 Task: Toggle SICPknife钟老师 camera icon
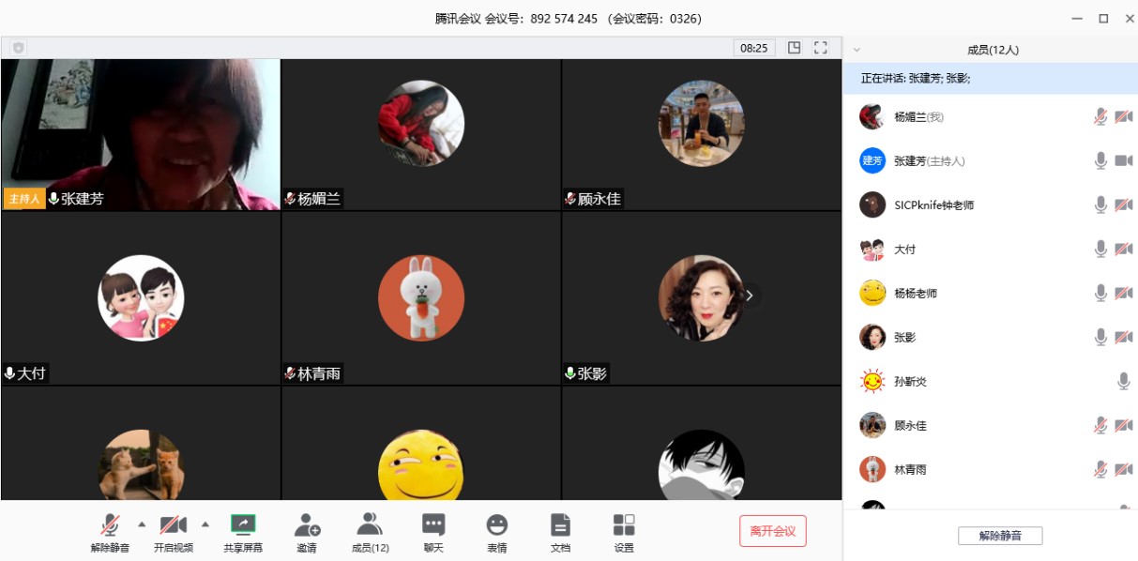[x=1124, y=205]
